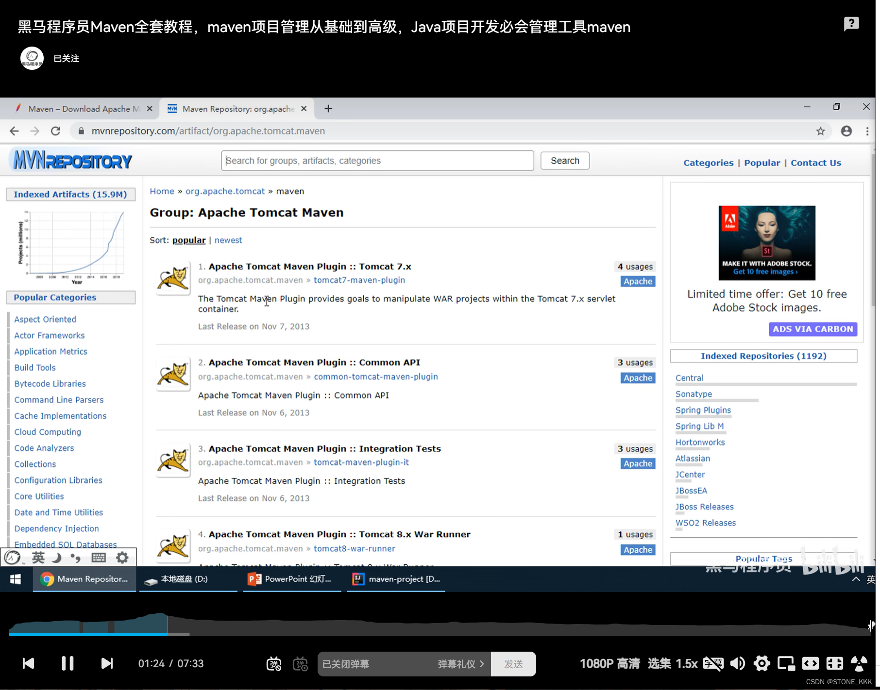Open 本地磁盘 (D:) taskbar window

pos(188,579)
